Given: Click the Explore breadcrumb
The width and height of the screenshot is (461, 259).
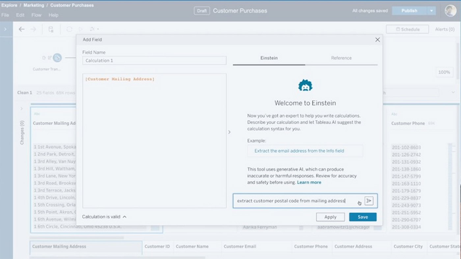Looking at the screenshot, I should point(9,5).
